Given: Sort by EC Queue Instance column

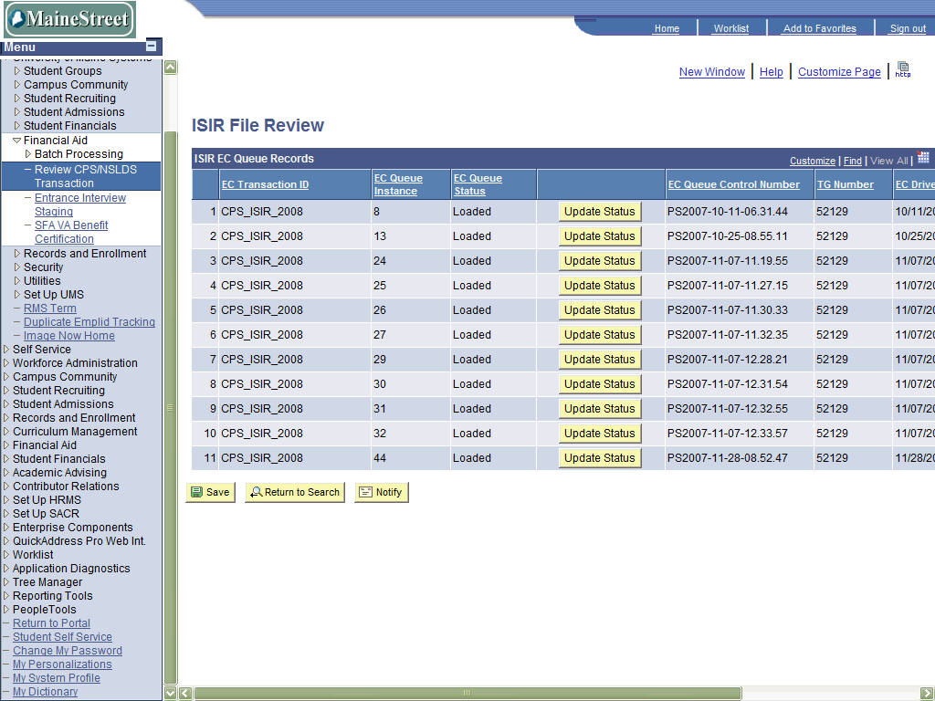Looking at the screenshot, I should (x=398, y=184).
